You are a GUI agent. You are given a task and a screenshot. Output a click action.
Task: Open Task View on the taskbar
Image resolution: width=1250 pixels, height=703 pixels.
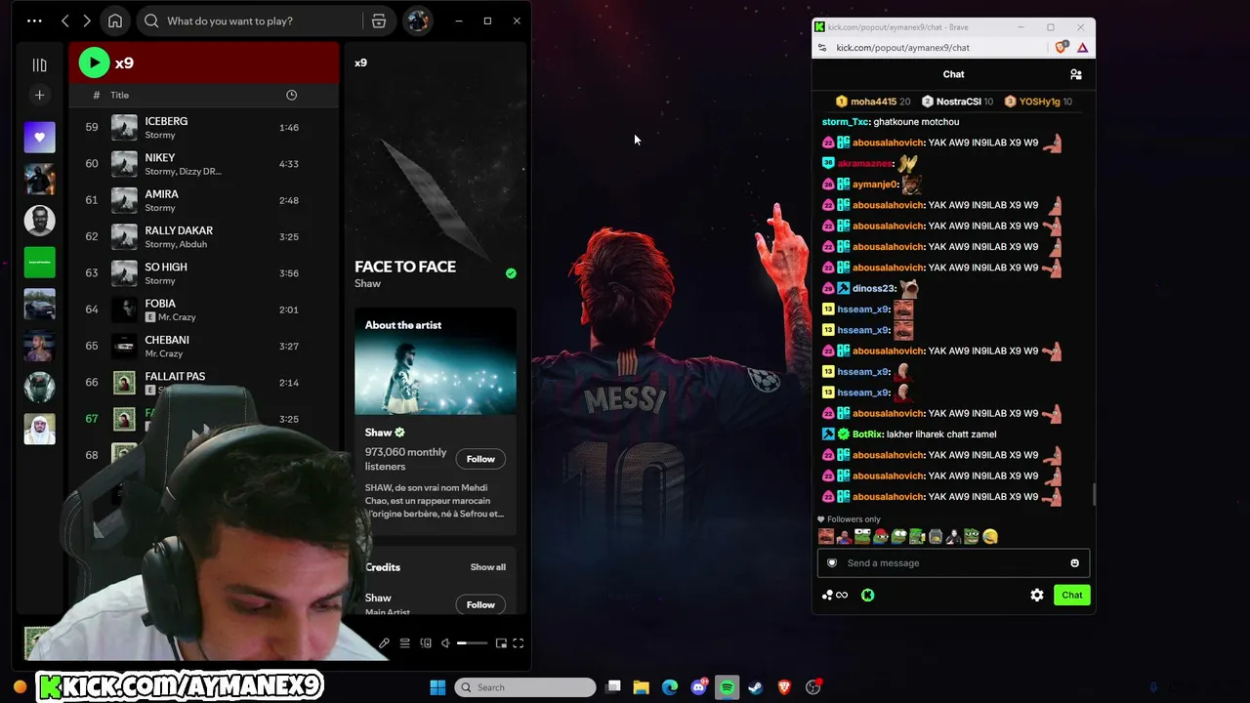pyautogui.click(x=613, y=687)
